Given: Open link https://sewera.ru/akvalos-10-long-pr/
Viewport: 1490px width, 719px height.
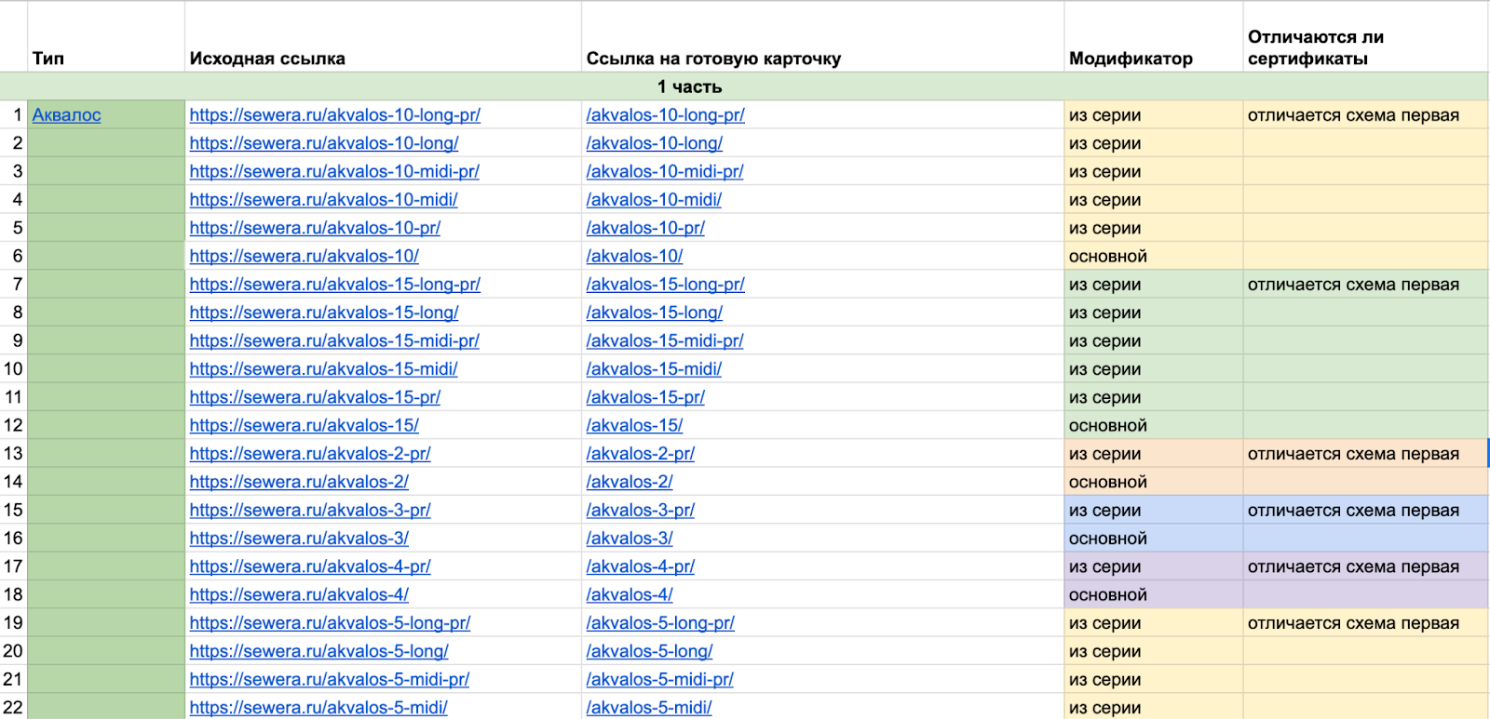Looking at the screenshot, I should click(x=335, y=115).
